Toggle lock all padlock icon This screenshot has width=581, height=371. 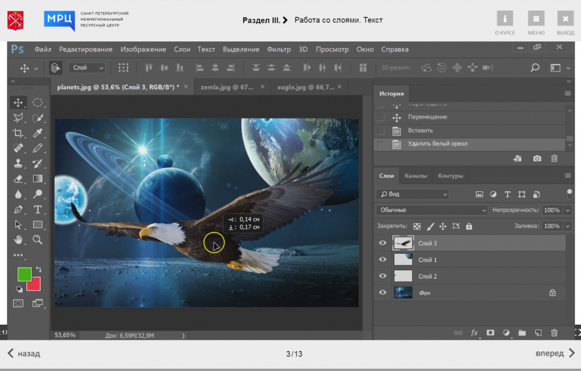[469, 226]
